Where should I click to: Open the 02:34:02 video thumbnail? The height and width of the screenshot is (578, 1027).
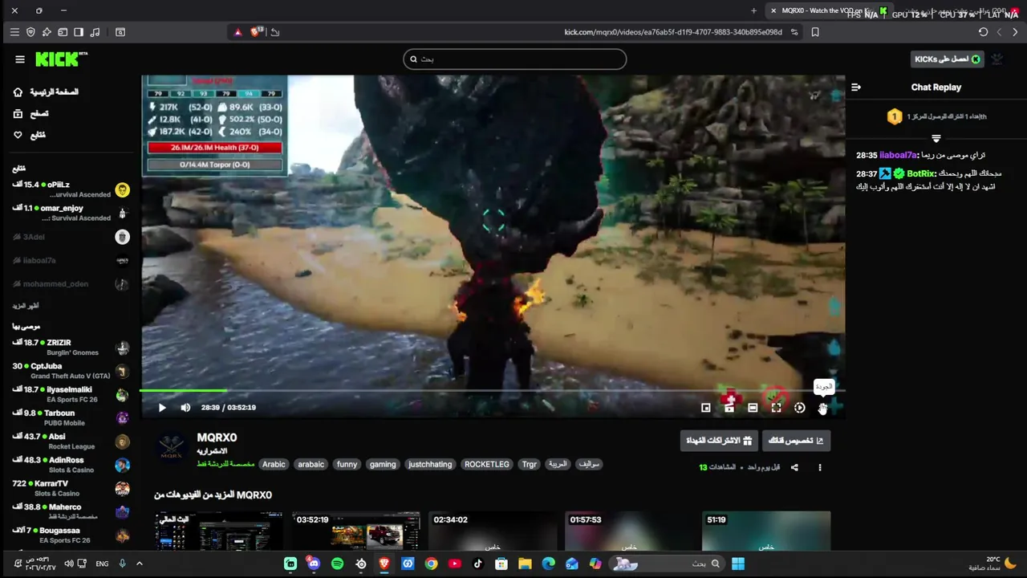(493, 531)
